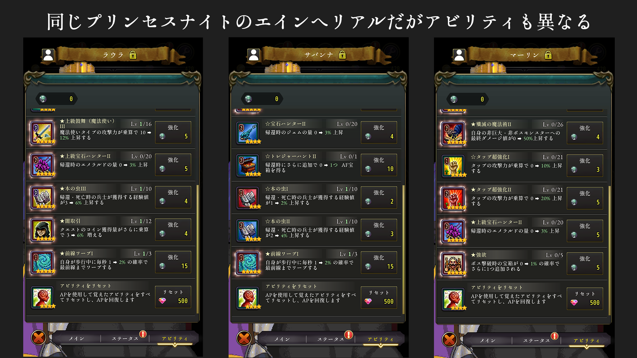Viewport: 637px width, 358px height.
Task: Click the lock icon beside サバンナ
Action: coord(342,55)
